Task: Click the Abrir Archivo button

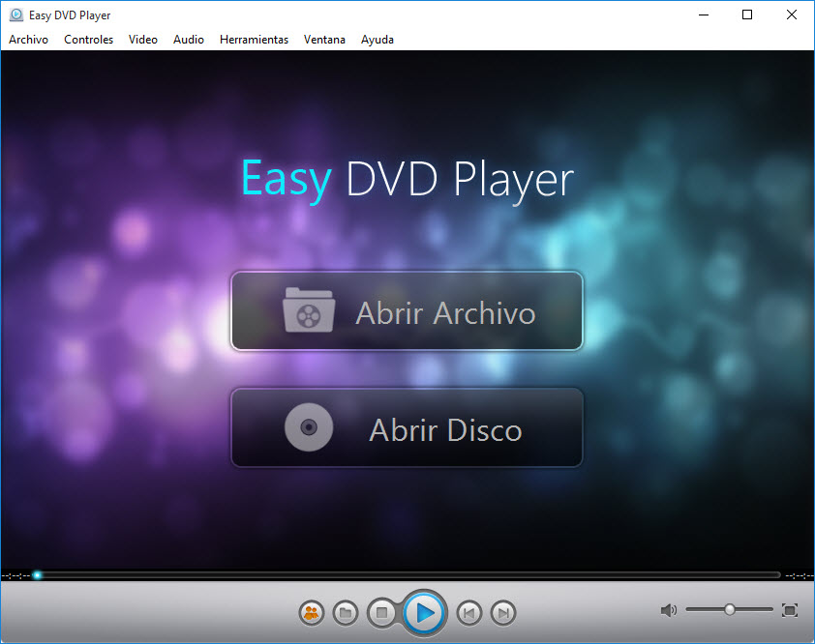Action: click(x=407, y=310)
